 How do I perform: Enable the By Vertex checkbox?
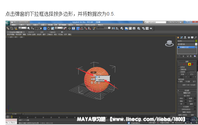pos(179,67)
